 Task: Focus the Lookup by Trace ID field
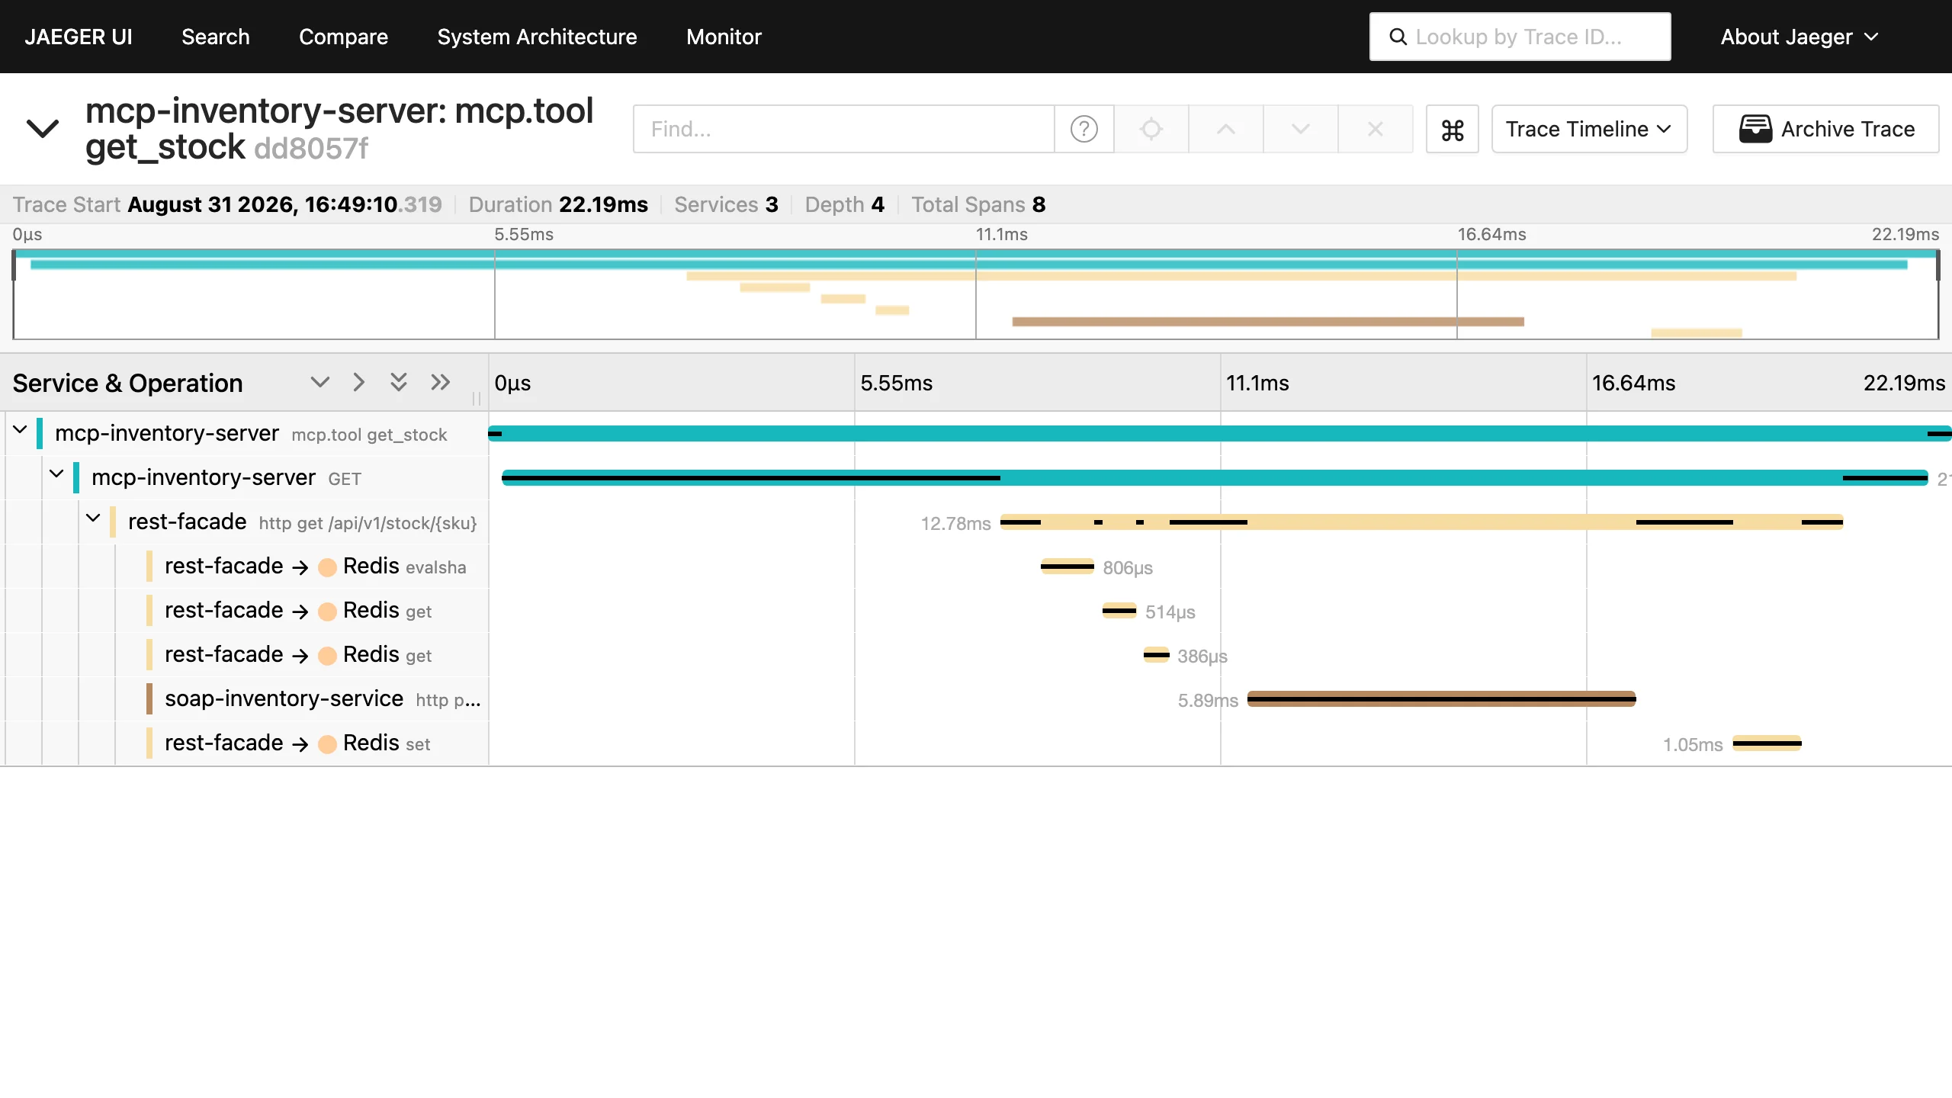[1520, 37]
